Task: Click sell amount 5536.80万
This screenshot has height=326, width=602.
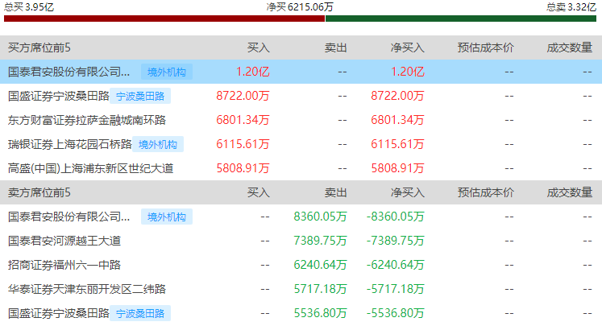Action: point(320,313)
